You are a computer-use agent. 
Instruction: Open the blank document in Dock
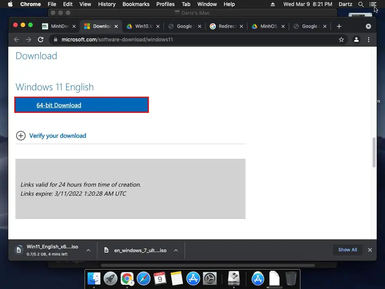(x=274, y=278)
